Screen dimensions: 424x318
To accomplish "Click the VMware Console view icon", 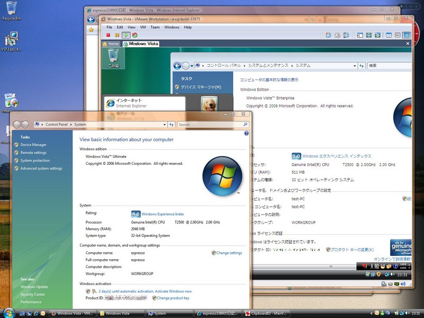I will (407, 35).
